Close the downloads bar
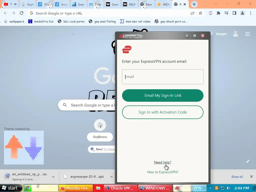256x192 pixels. click(251, 176)
